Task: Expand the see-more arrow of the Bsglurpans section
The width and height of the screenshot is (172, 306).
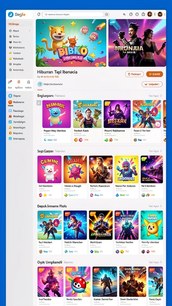Action: click(x=161, y=96)
